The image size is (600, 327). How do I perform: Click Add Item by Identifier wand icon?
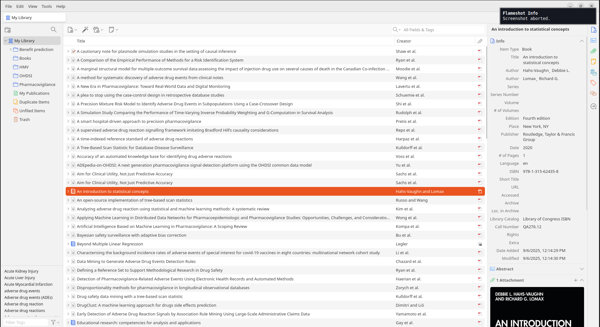click(85, 30)
